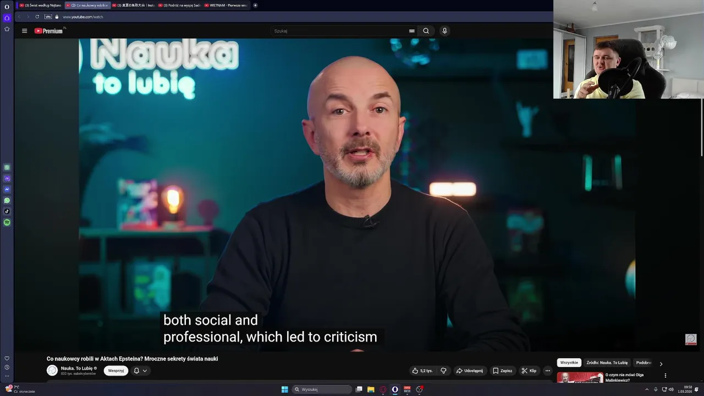The height and width of the screenshot is (396, 704).
Task: Open File Explorer from taskbar
Action: coord(371,389)
